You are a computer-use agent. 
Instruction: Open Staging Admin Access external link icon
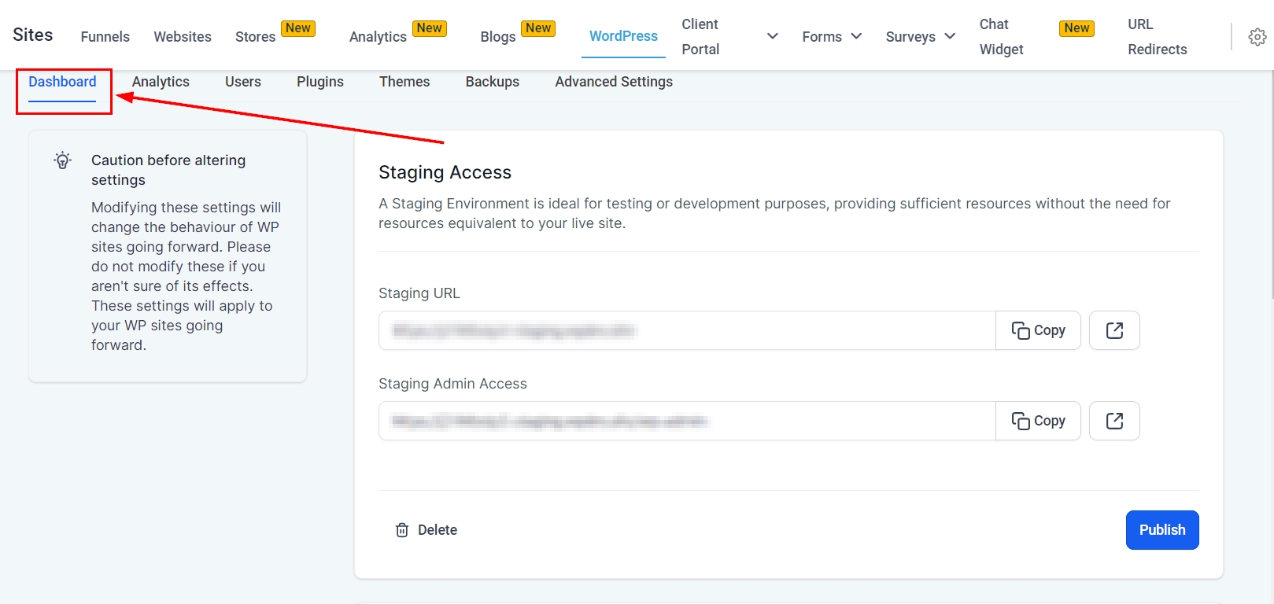point(1113,421)
